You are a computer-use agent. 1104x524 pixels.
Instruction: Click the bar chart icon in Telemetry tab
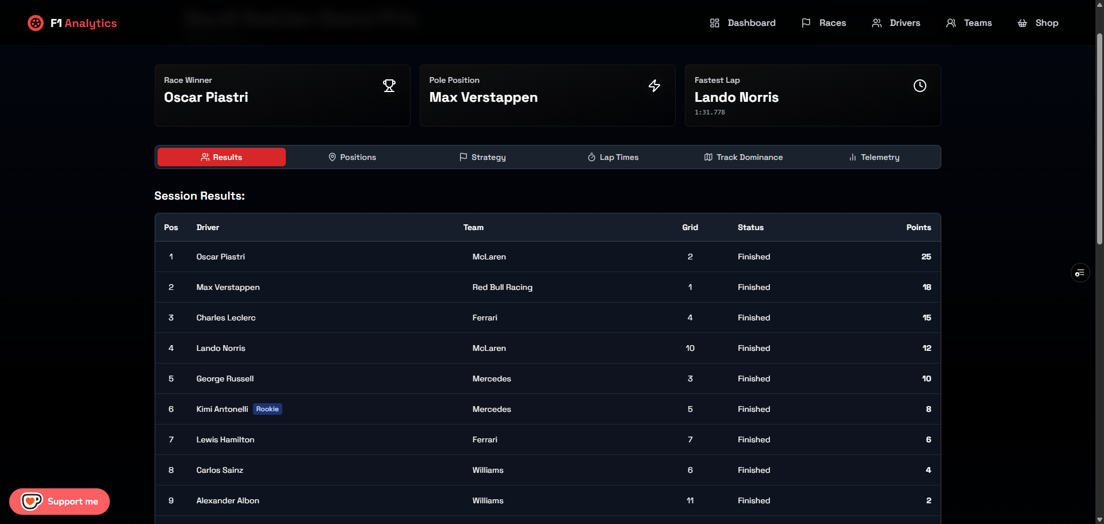(853, 157)
